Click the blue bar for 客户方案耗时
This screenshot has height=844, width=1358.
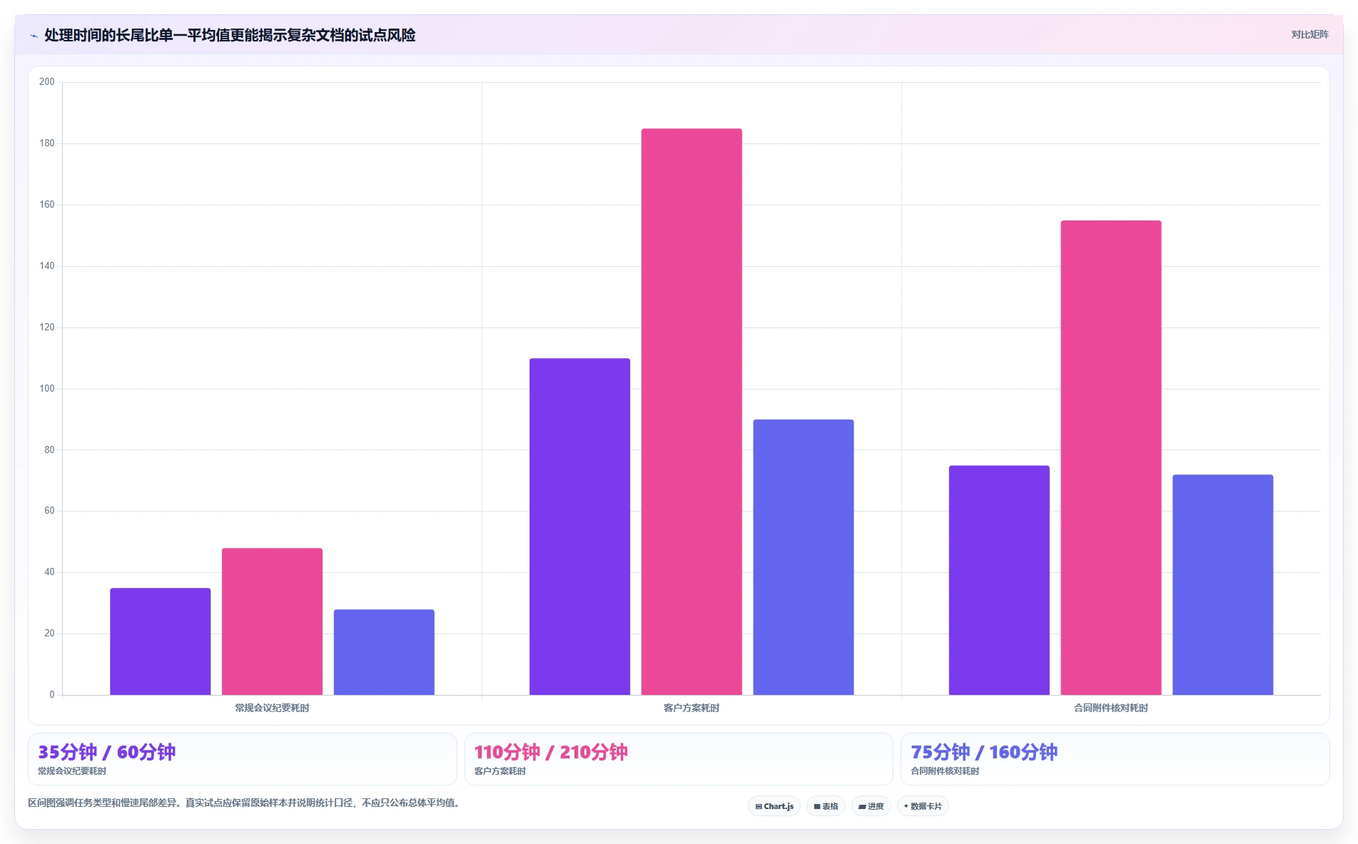click(804, 557)
